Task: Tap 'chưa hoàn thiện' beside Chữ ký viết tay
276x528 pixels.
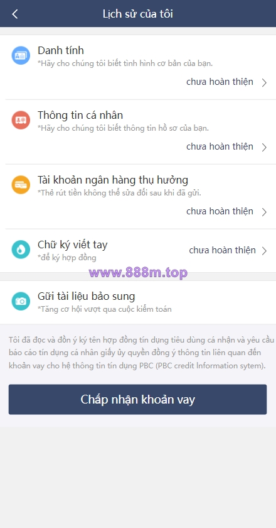Action: coord(223,250)
